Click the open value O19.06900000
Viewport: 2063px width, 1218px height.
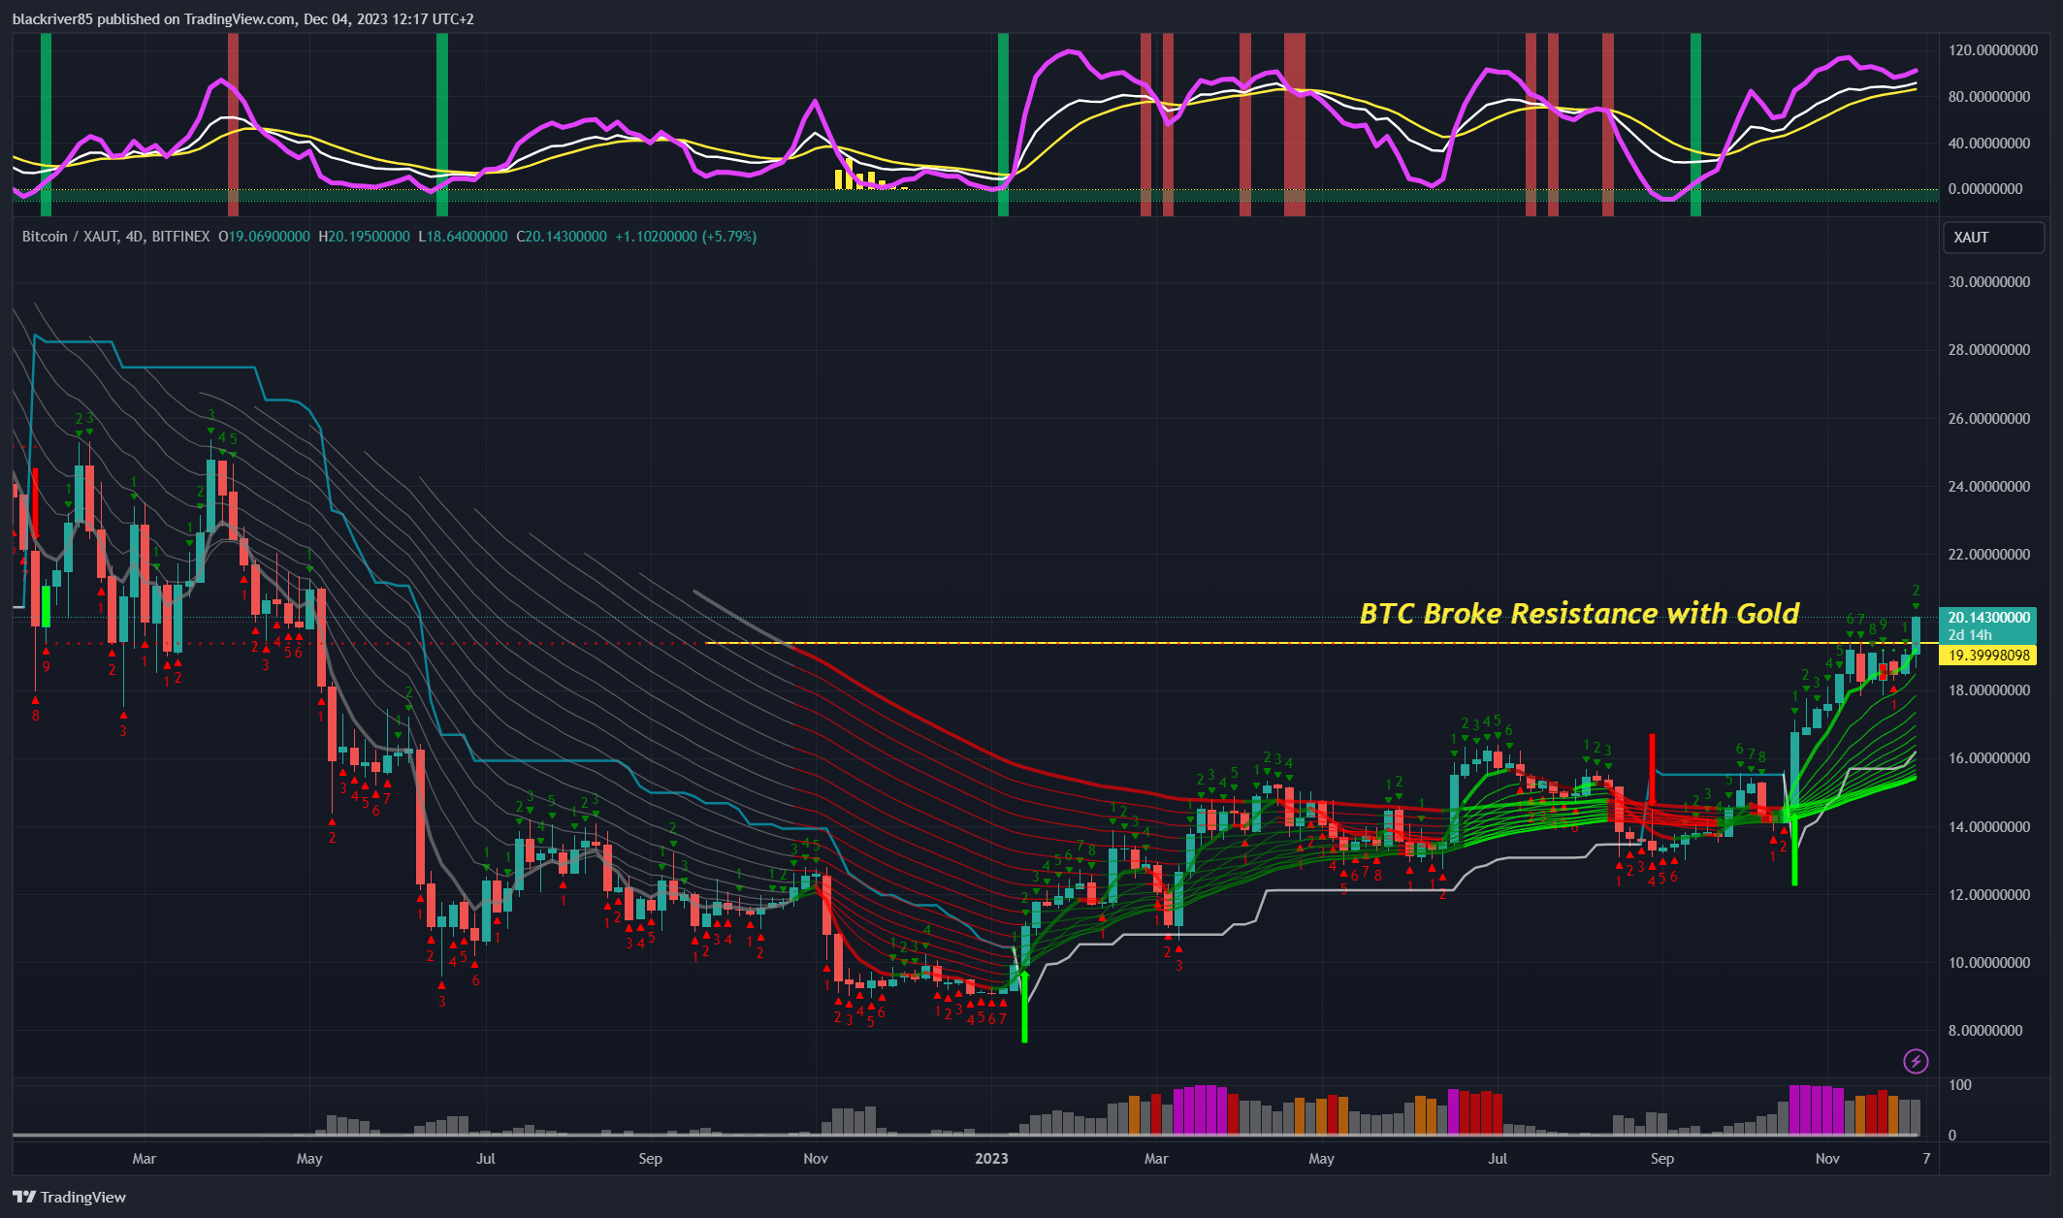pos(265,237)
